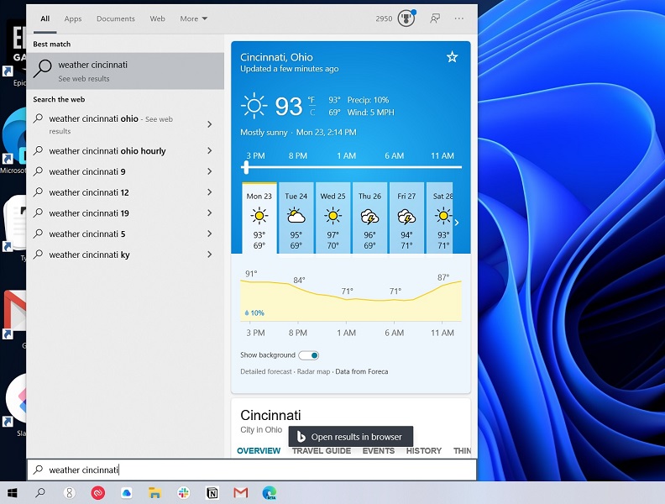Open the EVENTS tab
This screenshot has width=665, height=504.
point(379,450)
